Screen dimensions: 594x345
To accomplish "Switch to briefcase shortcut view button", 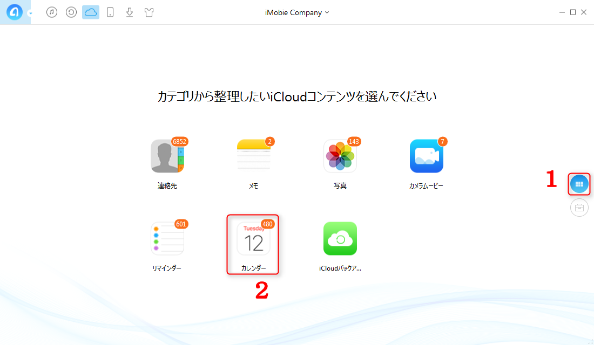I will 579,208.
